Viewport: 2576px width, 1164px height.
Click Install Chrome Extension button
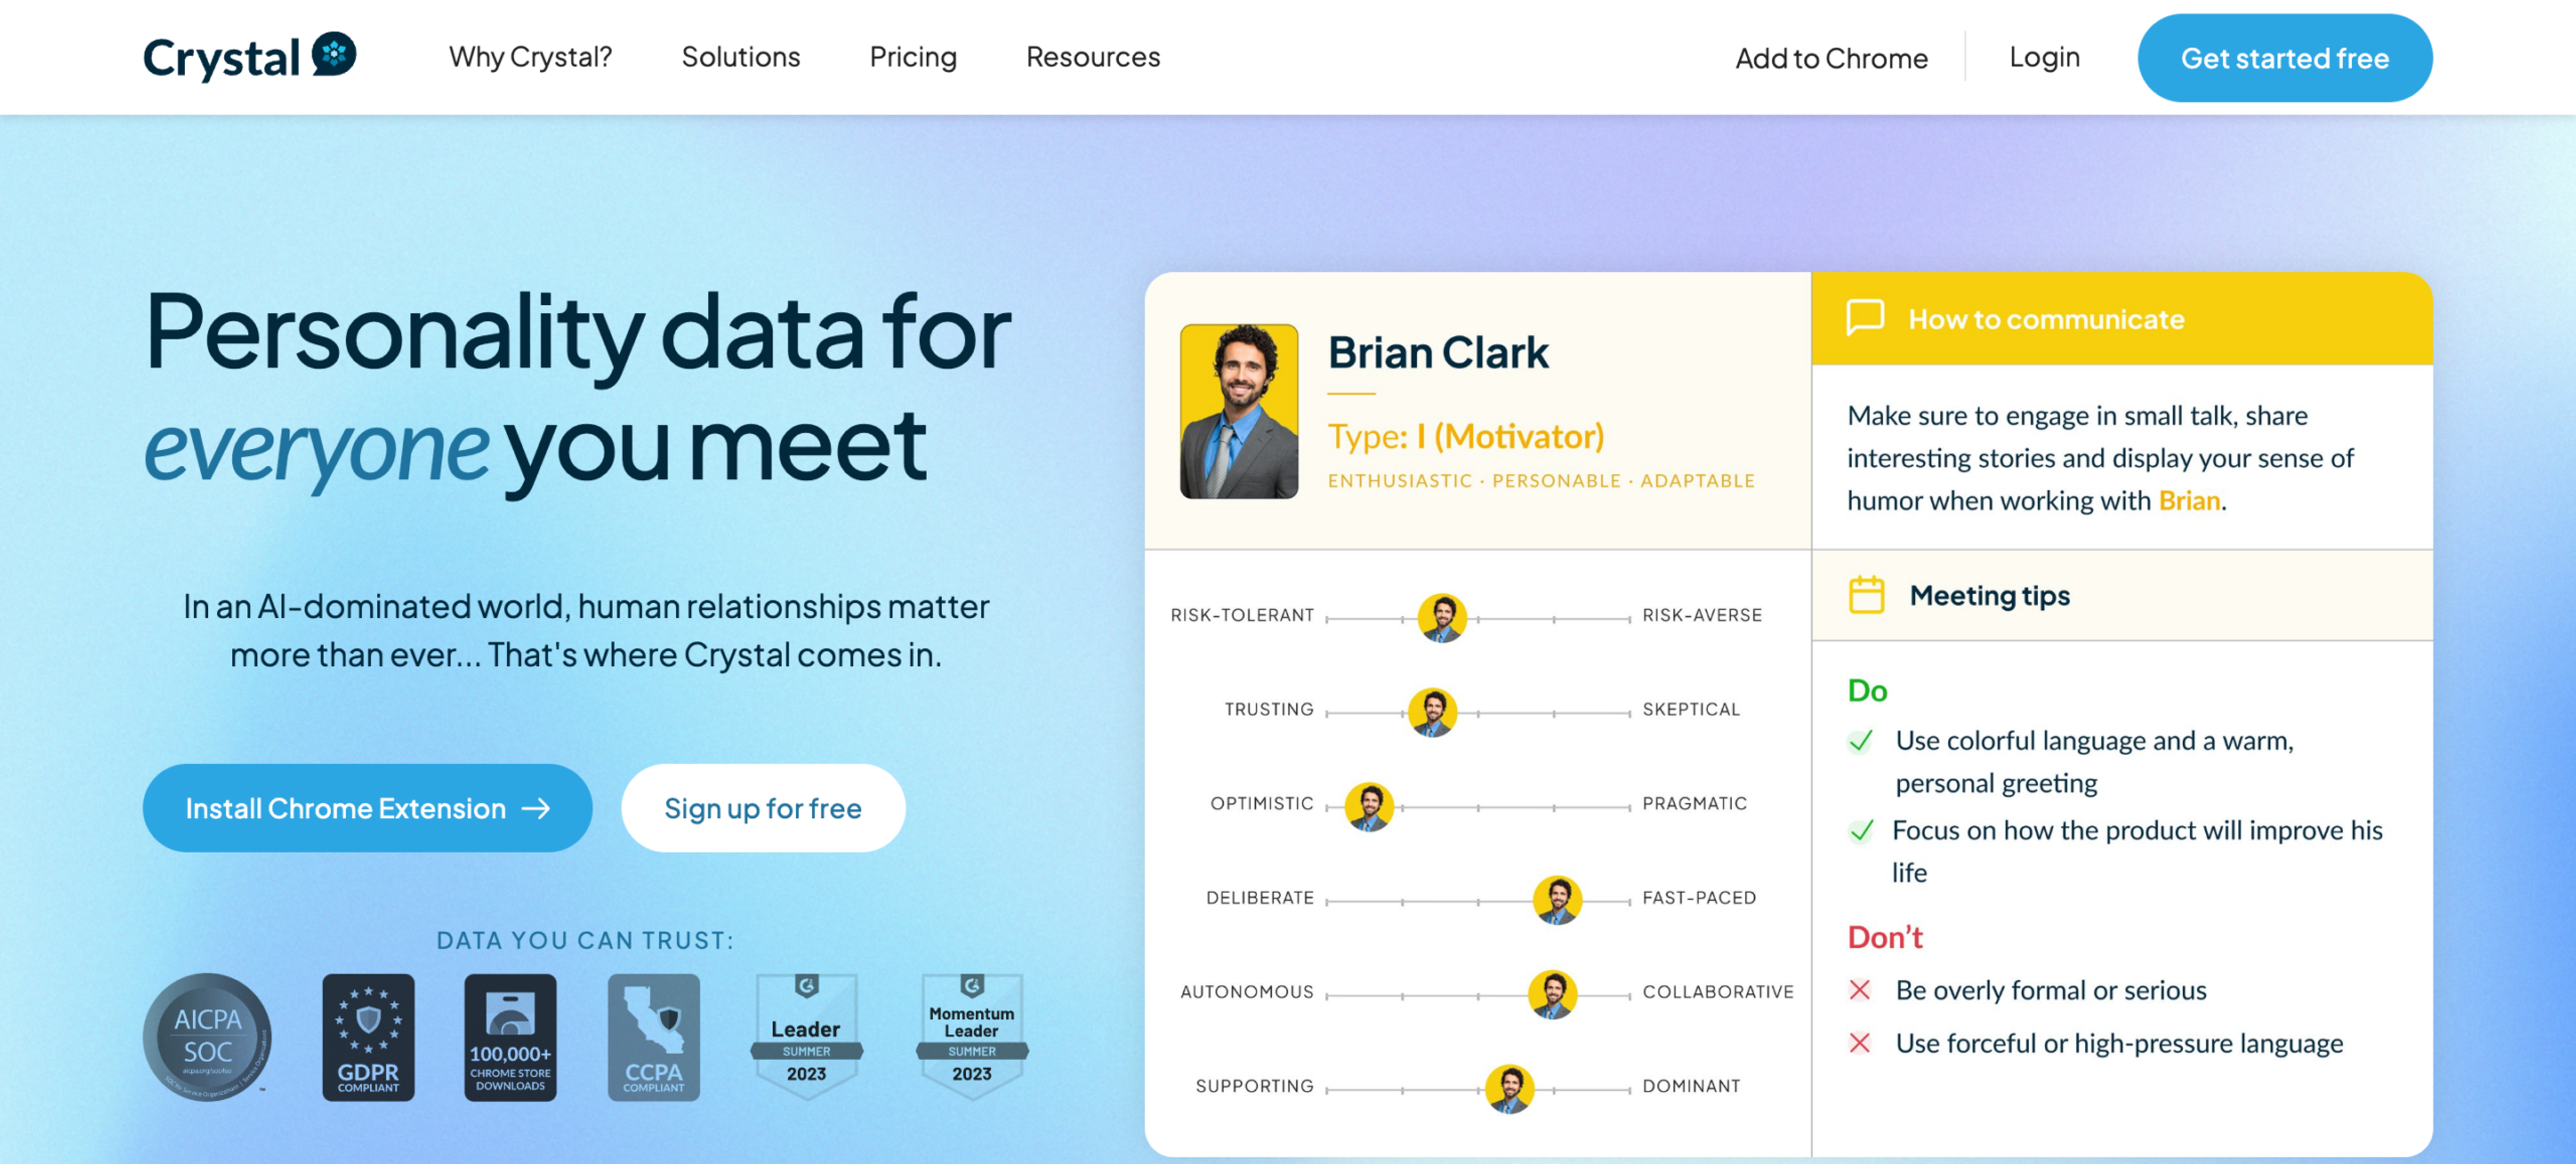367,807
